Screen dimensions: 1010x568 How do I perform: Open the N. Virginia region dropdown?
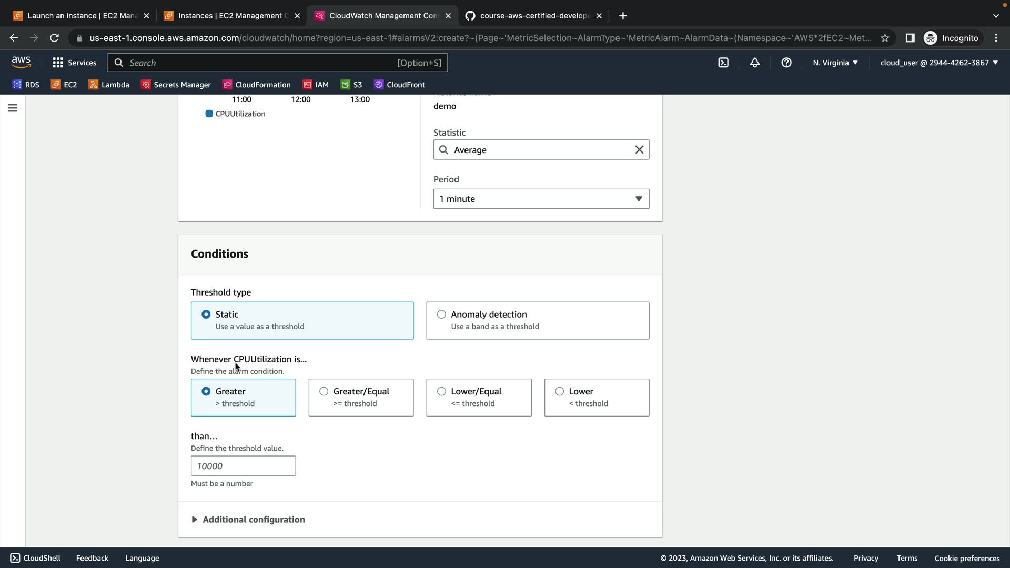[835, 63]
